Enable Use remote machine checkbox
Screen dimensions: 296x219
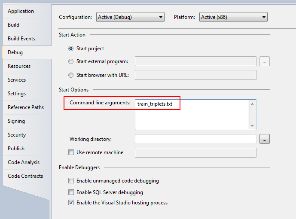pyautogui.click(x=71, y=152)
